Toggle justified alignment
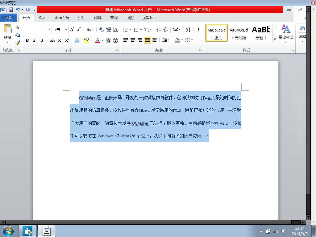Viewport: 316px width, 237px height. tap(147, 40)
